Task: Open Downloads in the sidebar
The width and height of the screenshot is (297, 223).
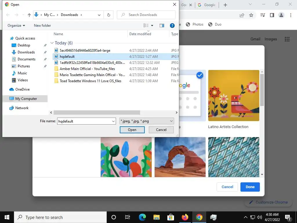Action: coord(26,52)
